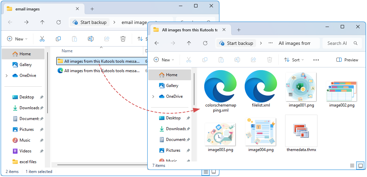Switch to large icons view in front window
The width and height of the screenshot is (367, 177).
point(360,166)
